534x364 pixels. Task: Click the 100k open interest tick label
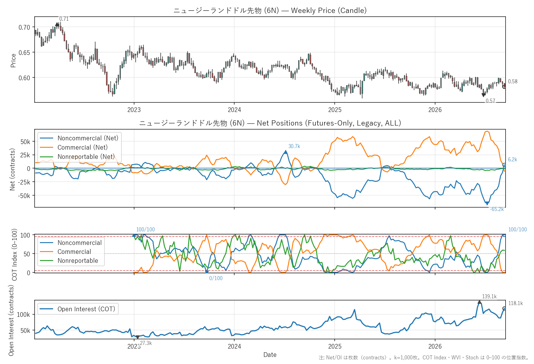[23, 315]
